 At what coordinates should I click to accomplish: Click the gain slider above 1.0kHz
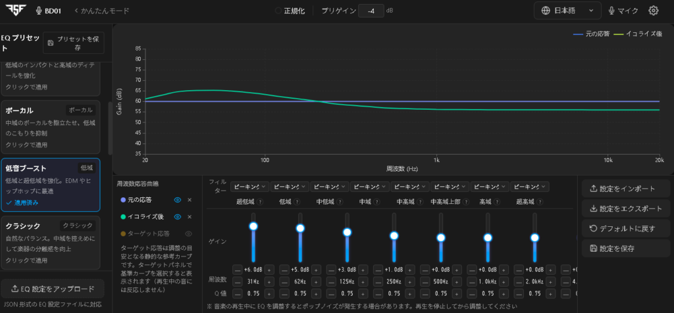click(488, 237)
